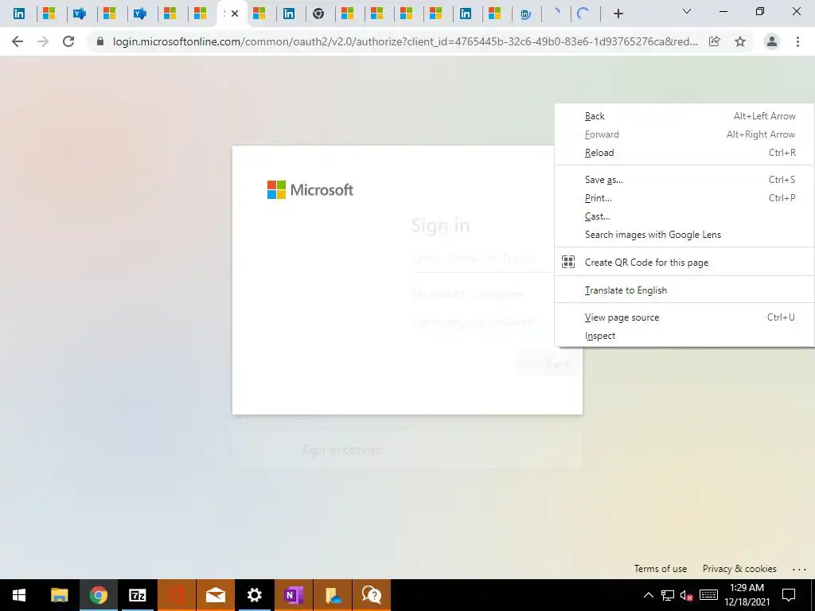This screenshot has width=815, height=611.
Task: Open the Terms of use link
Action: [x=660, y=568]
